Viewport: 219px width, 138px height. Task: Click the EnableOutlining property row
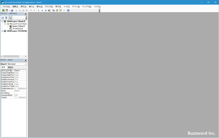(x=14, y=84)
